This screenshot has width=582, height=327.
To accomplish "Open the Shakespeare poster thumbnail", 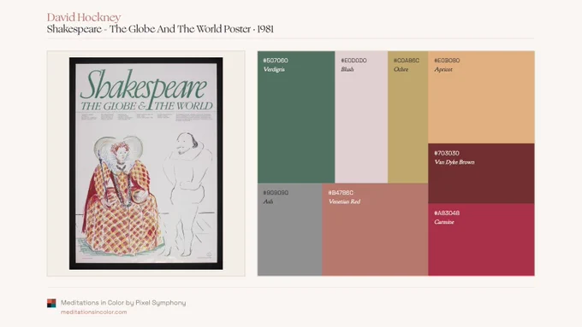I will click(145, 163).
